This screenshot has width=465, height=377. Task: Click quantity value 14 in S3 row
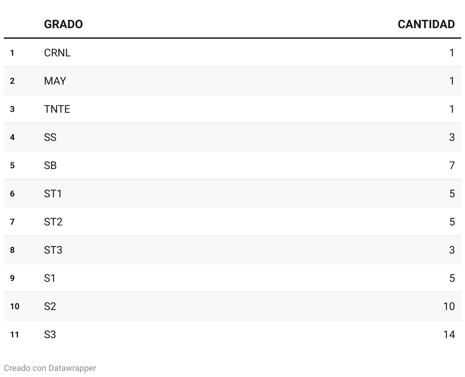tap(449, 334)
